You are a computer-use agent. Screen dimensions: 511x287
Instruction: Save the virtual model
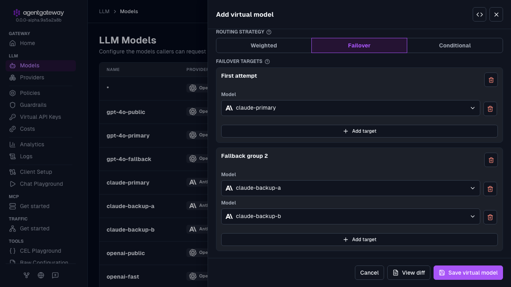pyautogui.click(x=468, y=273)
